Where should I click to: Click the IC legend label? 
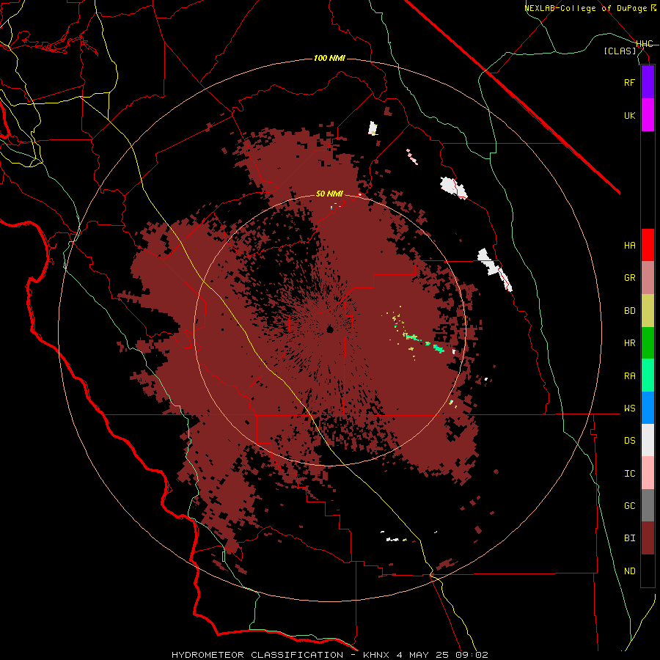tap(629, 474)
